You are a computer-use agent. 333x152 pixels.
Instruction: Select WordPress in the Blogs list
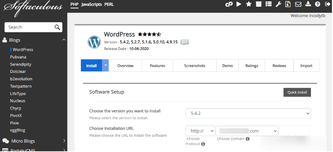[23, 50]
